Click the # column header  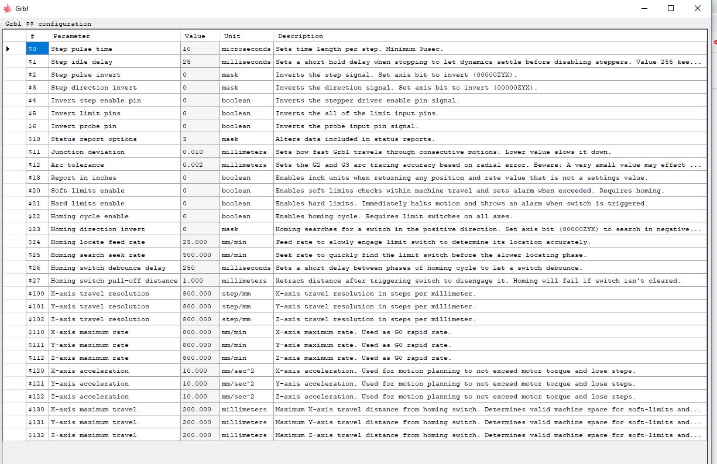click(37, 36)
